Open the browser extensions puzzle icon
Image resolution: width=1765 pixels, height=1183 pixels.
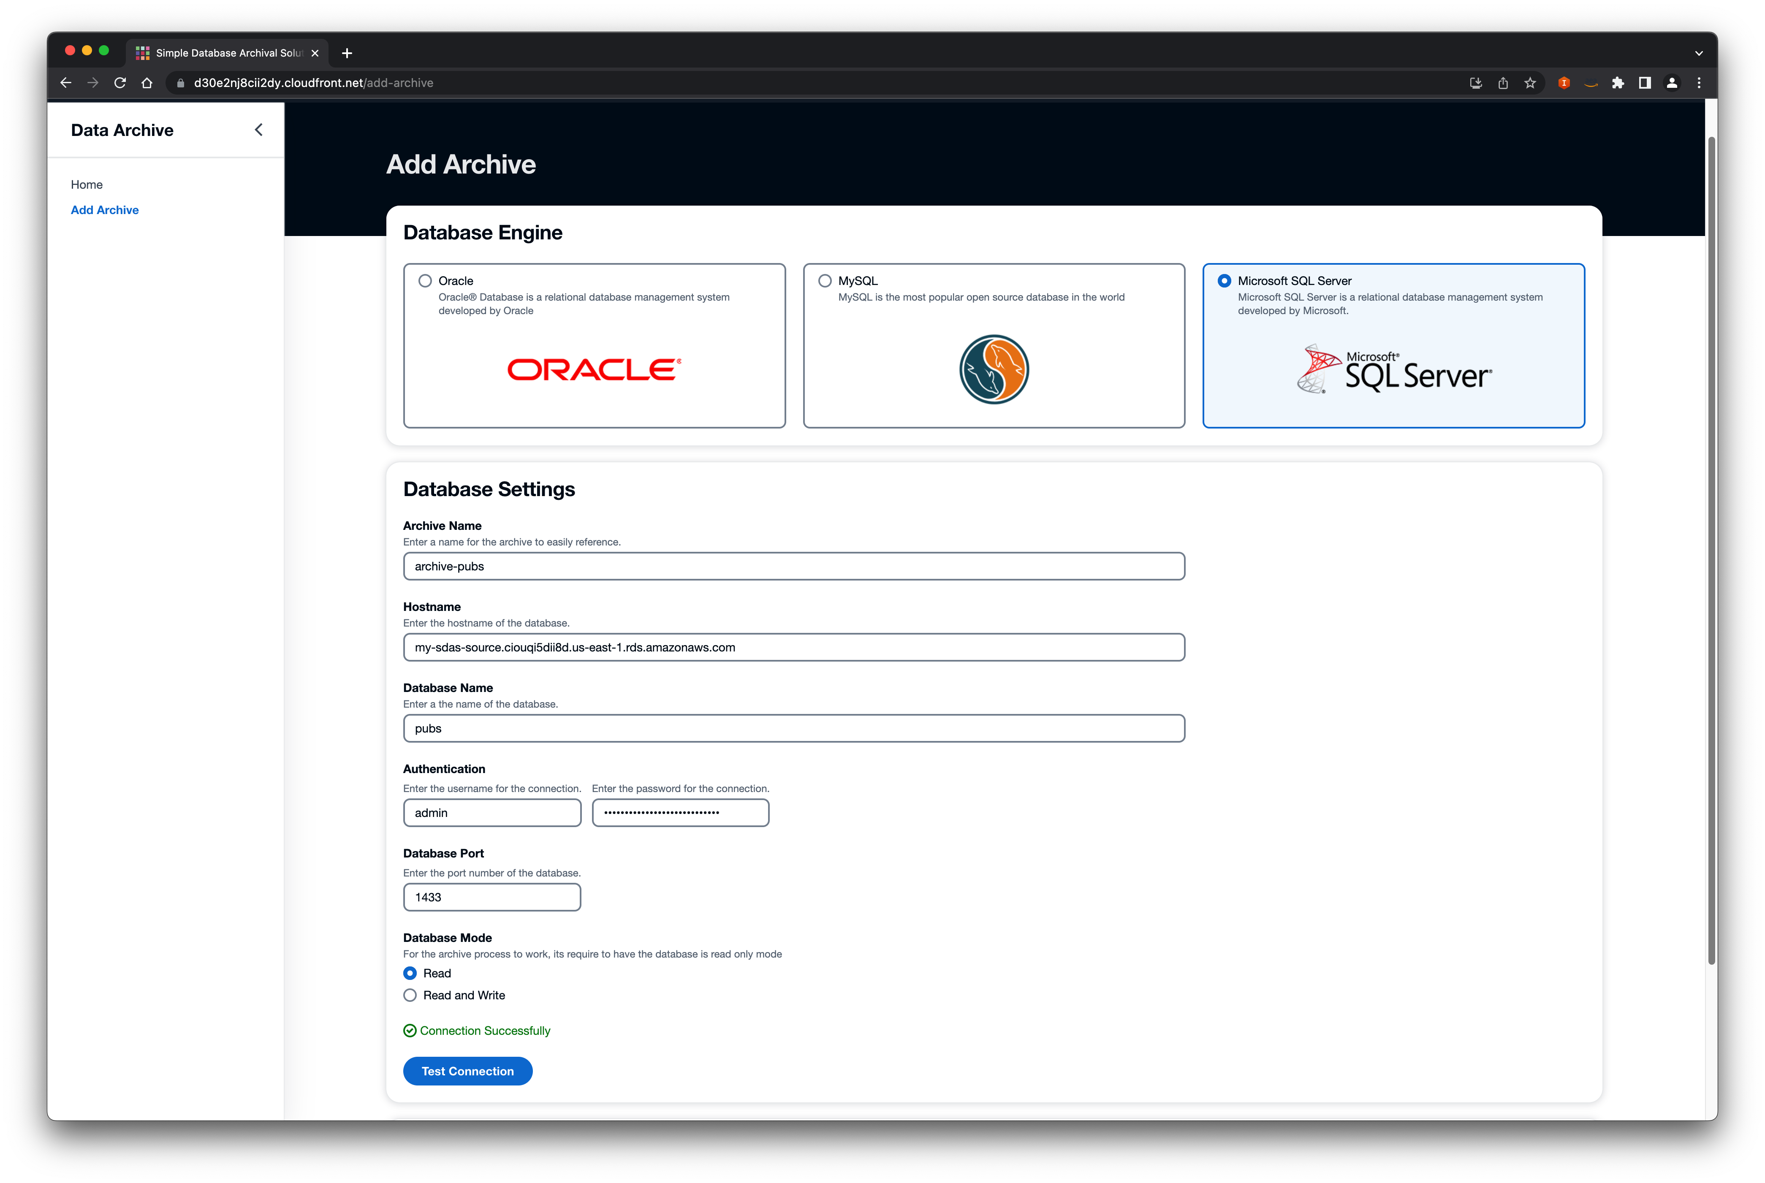1617,83
